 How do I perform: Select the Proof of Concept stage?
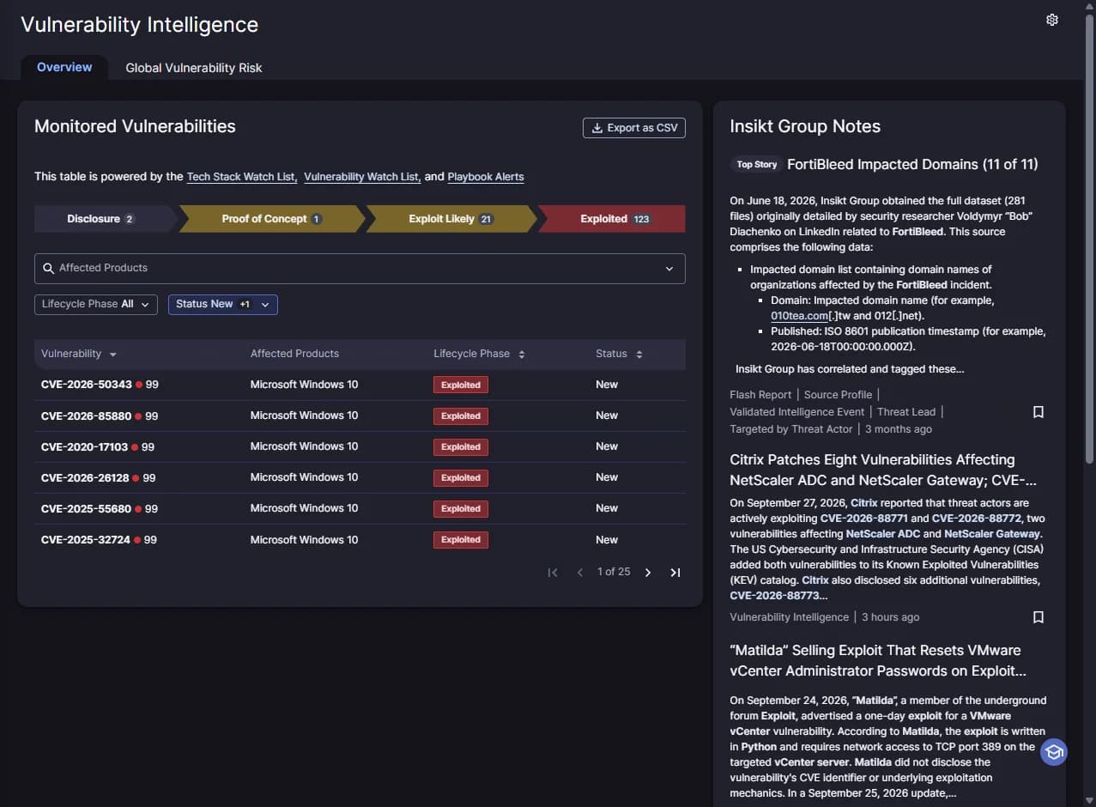(271, 219)
